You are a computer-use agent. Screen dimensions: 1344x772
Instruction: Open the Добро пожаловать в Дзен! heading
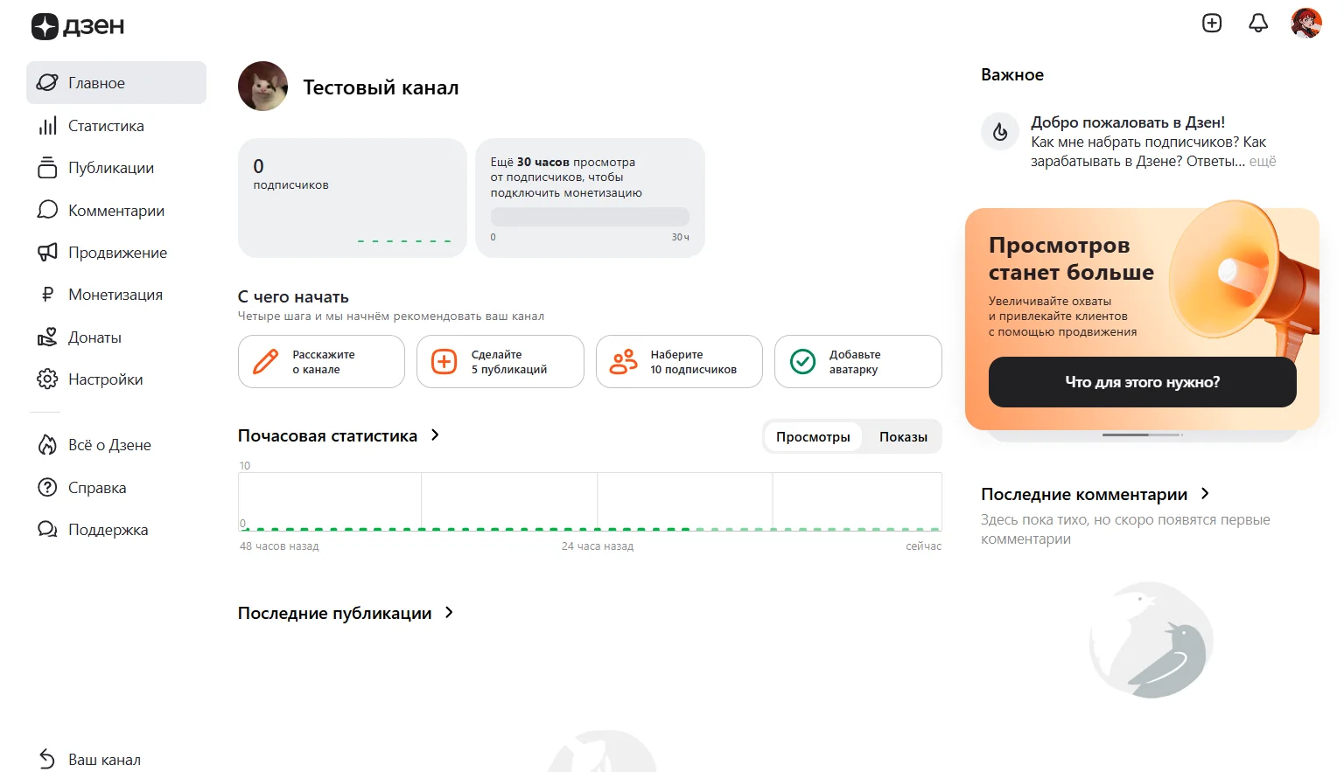pos(1128,122)
